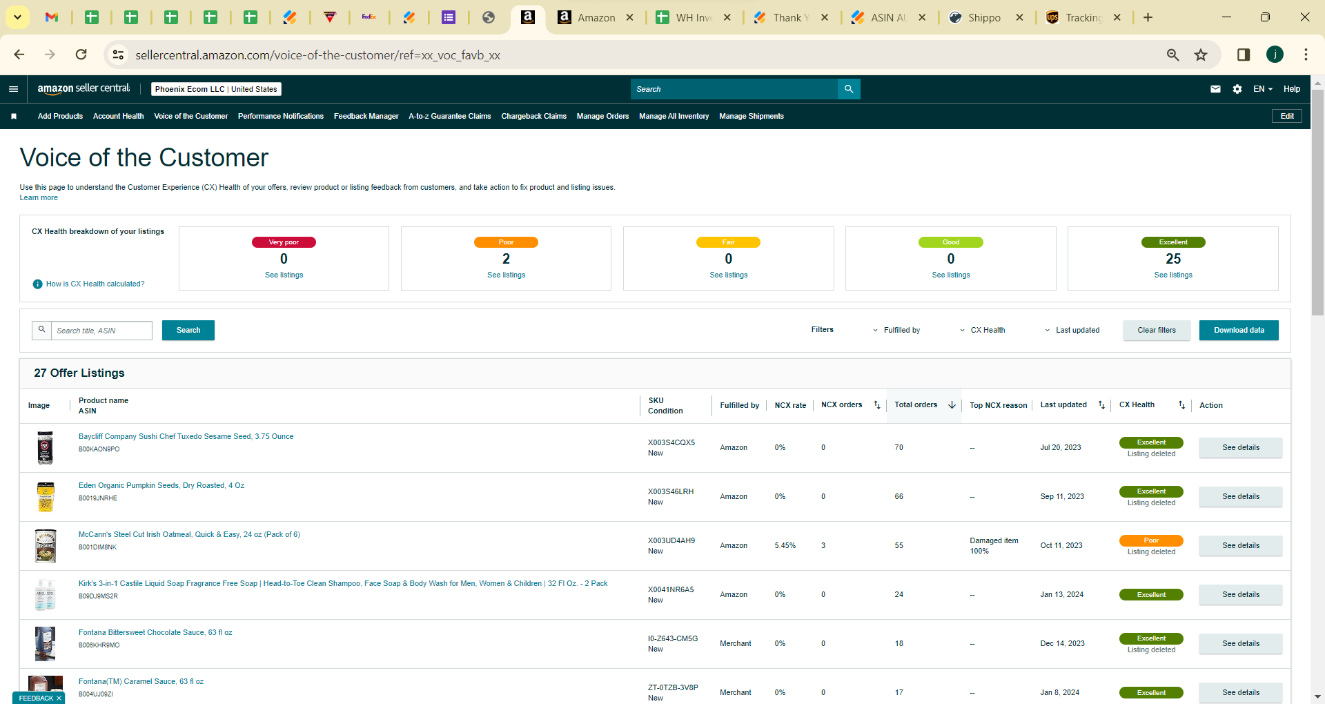The width and height of the screenshot is (1325, 704).
Task: Sort by NCX orders column arrows
Action: pos(877,405)
